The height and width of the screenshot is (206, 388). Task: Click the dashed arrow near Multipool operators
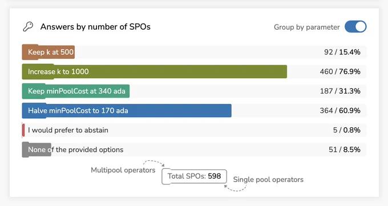(x=153, y=163)
